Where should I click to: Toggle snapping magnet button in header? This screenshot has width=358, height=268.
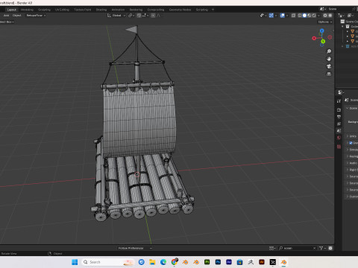139,16
